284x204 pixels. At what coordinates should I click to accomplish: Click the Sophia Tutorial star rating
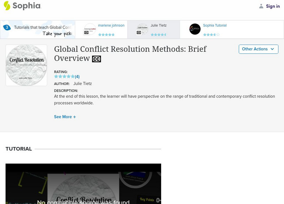click(211, 34)
